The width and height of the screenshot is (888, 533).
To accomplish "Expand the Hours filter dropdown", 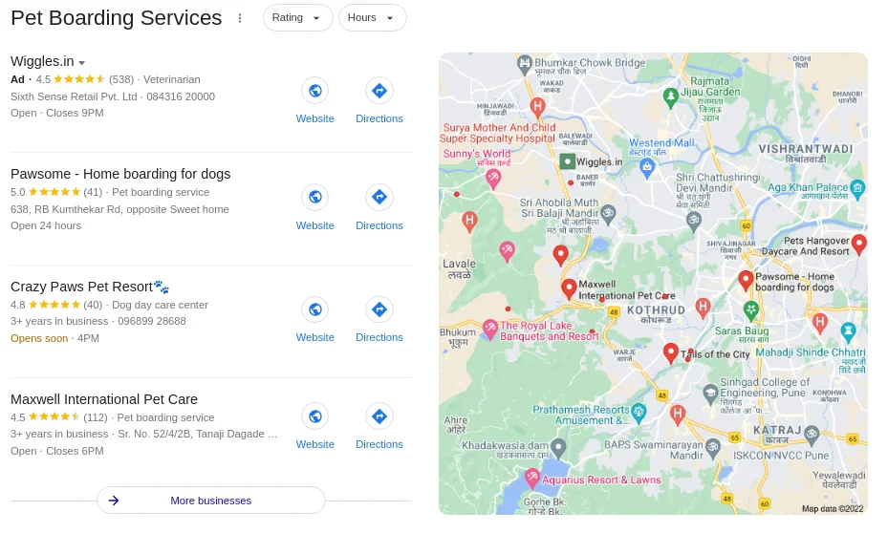I will pyautogui.click(x=372, y=18).
